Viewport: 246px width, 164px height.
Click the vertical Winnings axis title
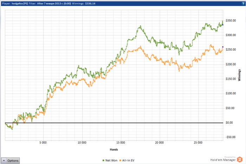239,75
